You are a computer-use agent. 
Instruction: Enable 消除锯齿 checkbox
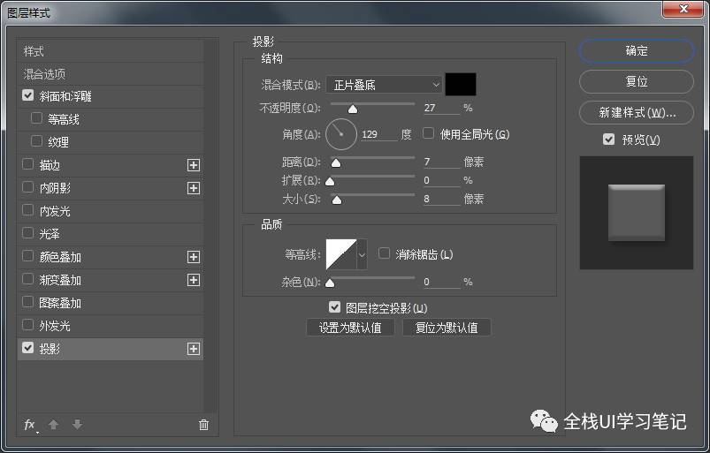(384, 253)
